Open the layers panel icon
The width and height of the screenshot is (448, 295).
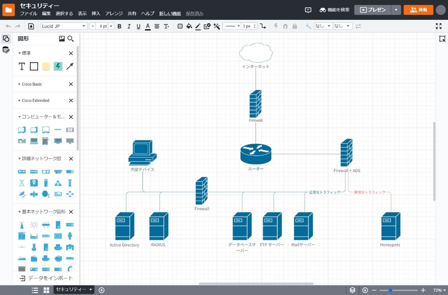[352, 290]
